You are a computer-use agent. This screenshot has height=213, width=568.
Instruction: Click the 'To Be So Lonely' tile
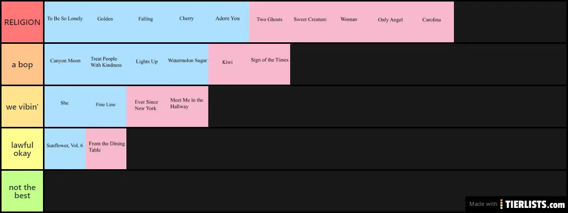(65, 22)
